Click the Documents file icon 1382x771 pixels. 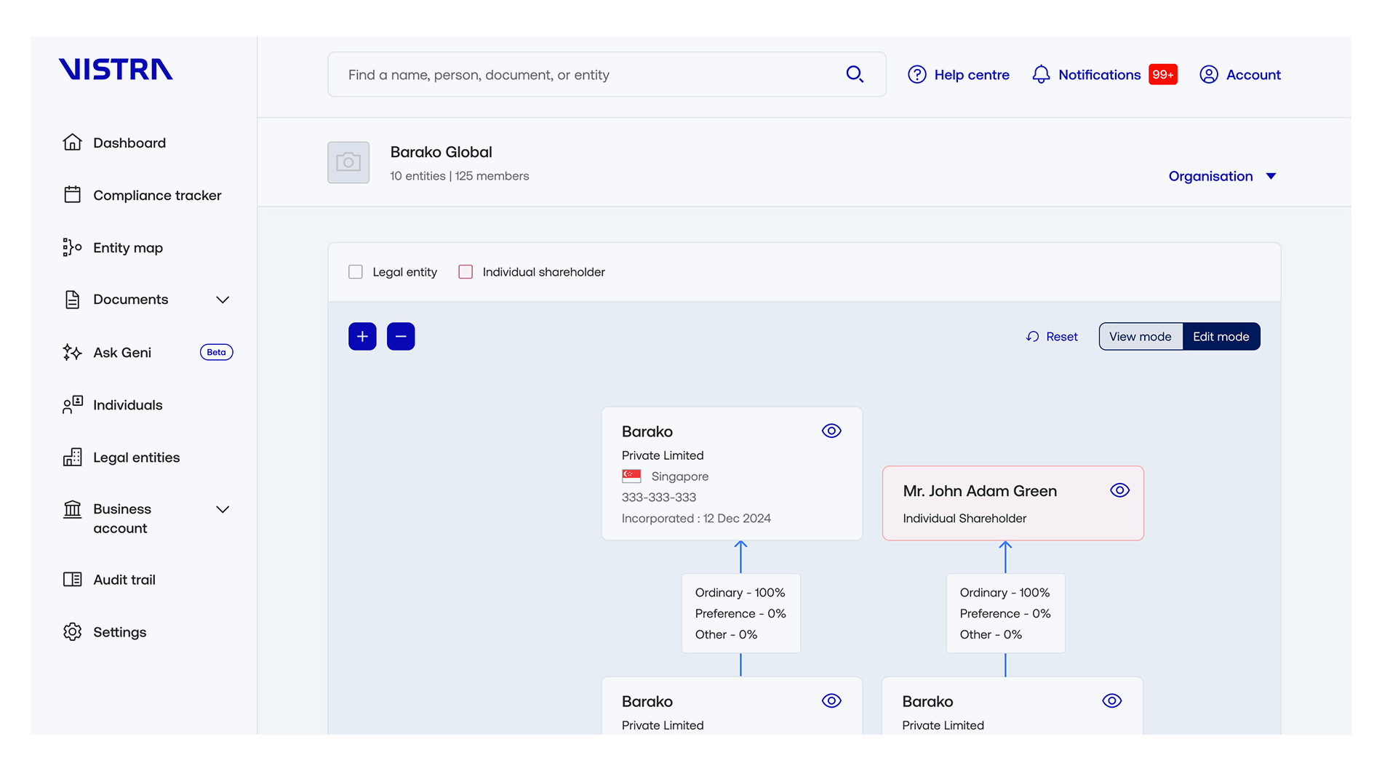click(72, 300)
